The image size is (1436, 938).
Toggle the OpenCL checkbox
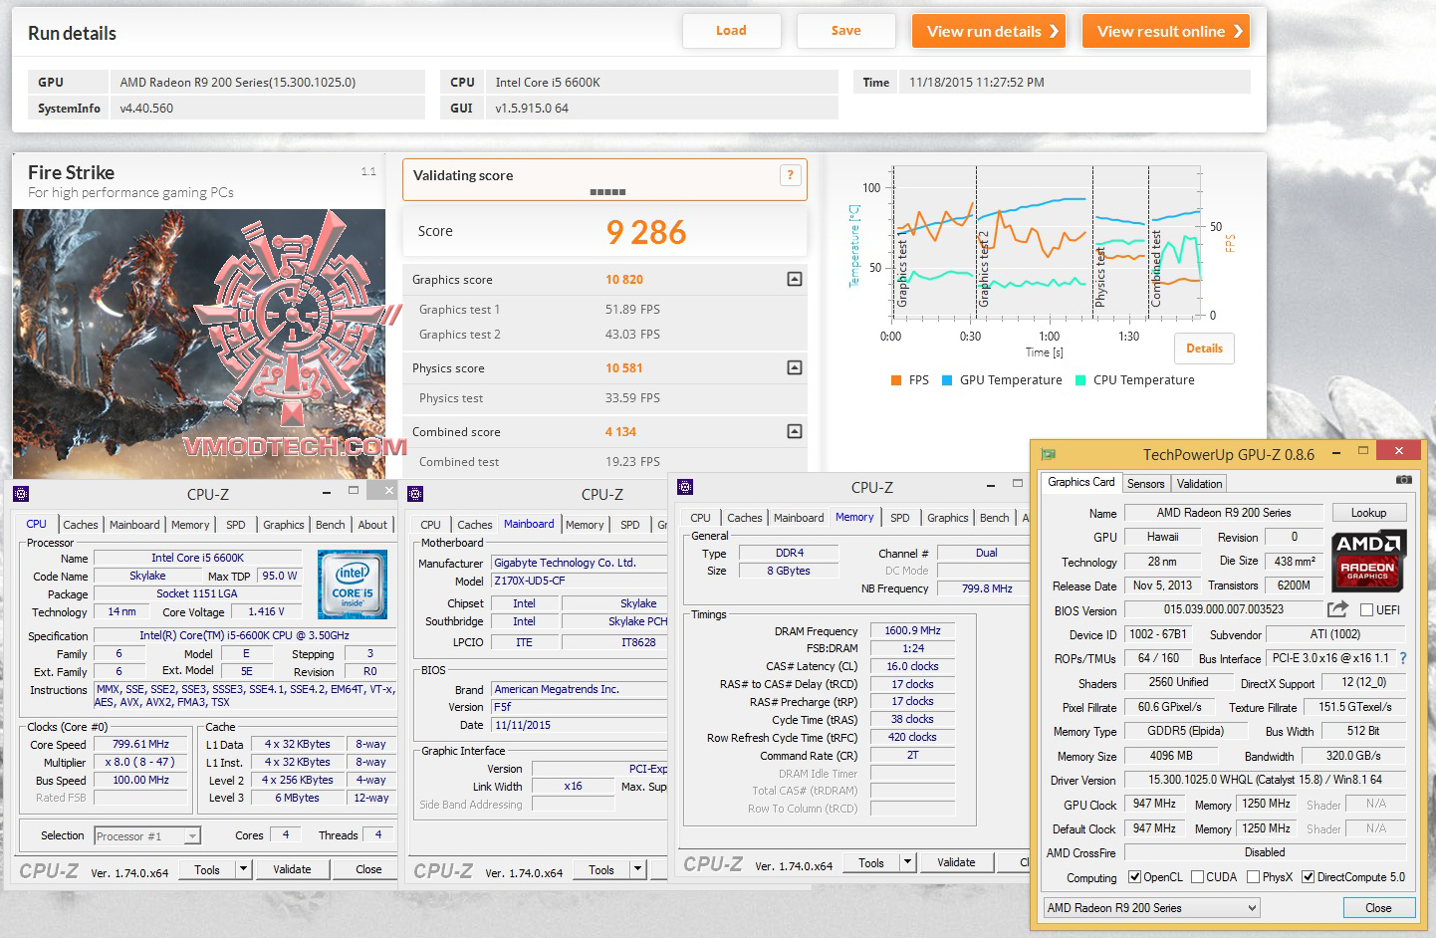pyautogui.click(x=1134, y=877)
